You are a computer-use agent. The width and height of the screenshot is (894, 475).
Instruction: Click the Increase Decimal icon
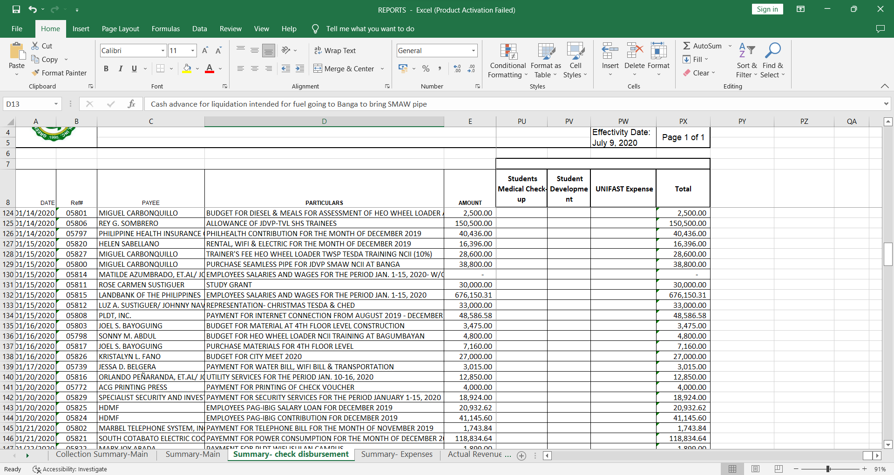(x=457, y=68)
